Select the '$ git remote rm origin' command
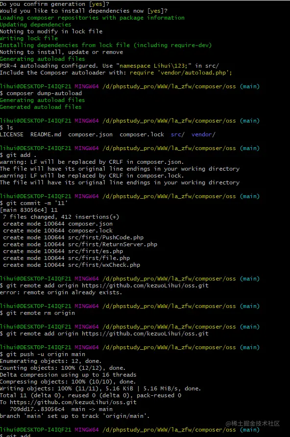This screenshot has height=437, width=290. [38, 313]
